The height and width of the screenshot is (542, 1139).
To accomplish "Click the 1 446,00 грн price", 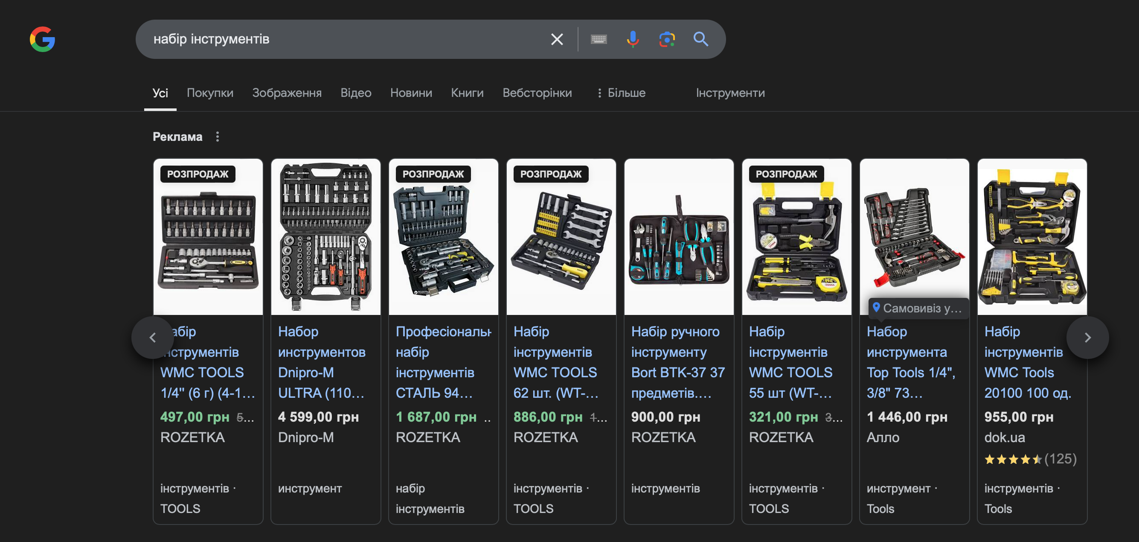I will [907, 417].
